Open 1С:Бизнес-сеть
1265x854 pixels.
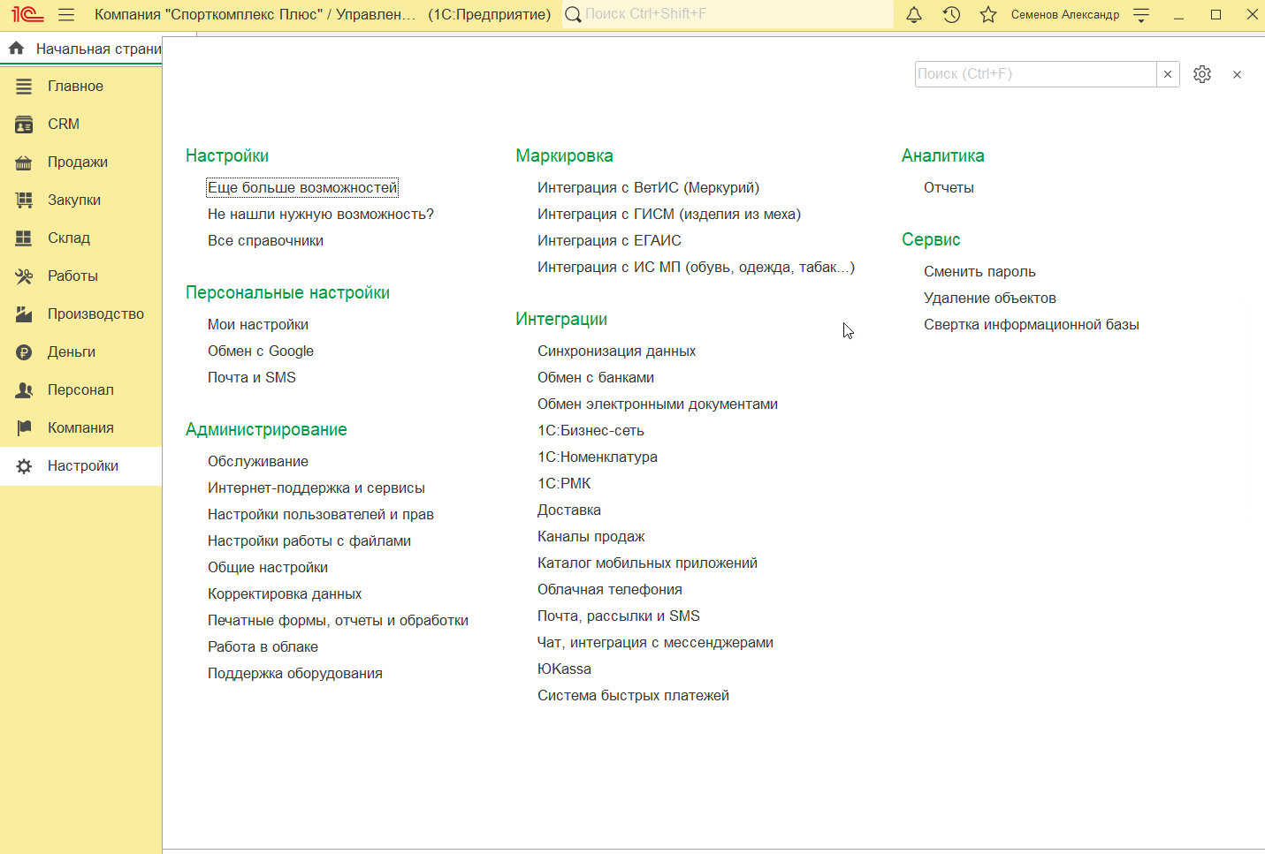pos(591,430)
